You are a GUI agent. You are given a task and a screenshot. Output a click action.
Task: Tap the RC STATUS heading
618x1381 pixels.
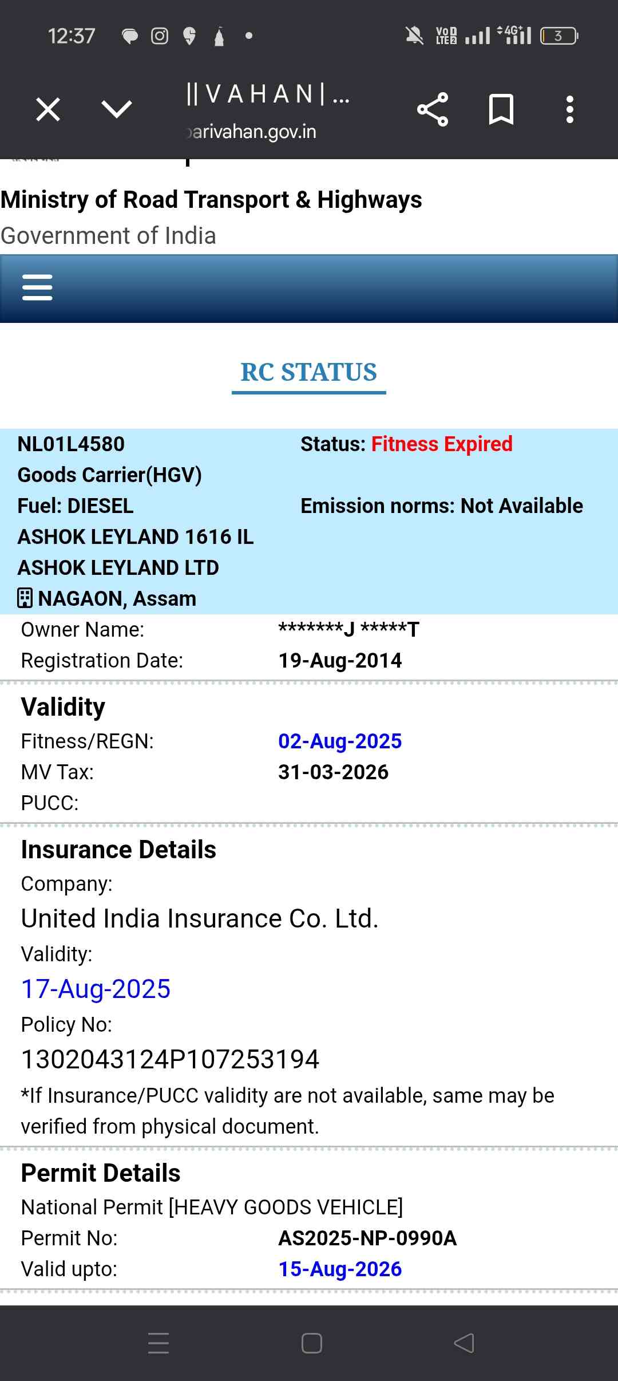[309, 372]
